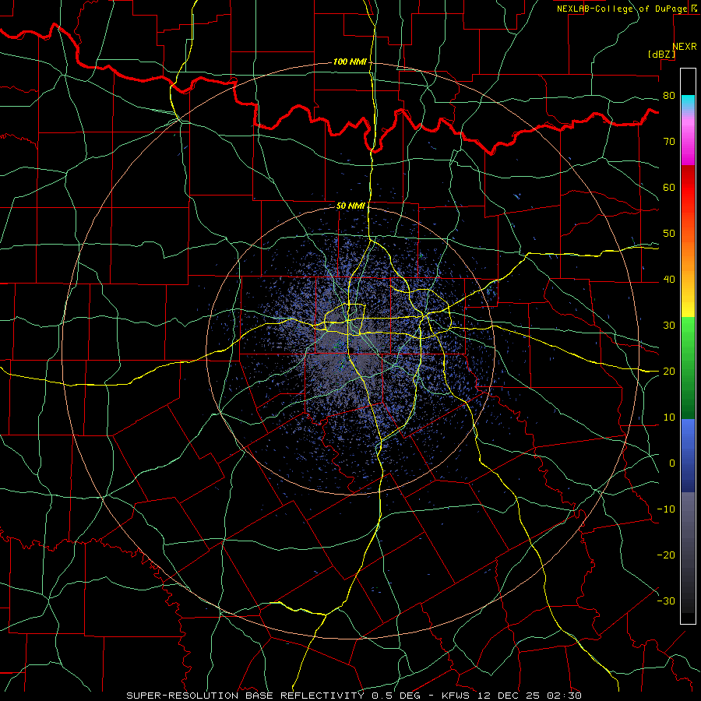Click the green band of the color bar
The image size is (701, 701).
point(688,367)
